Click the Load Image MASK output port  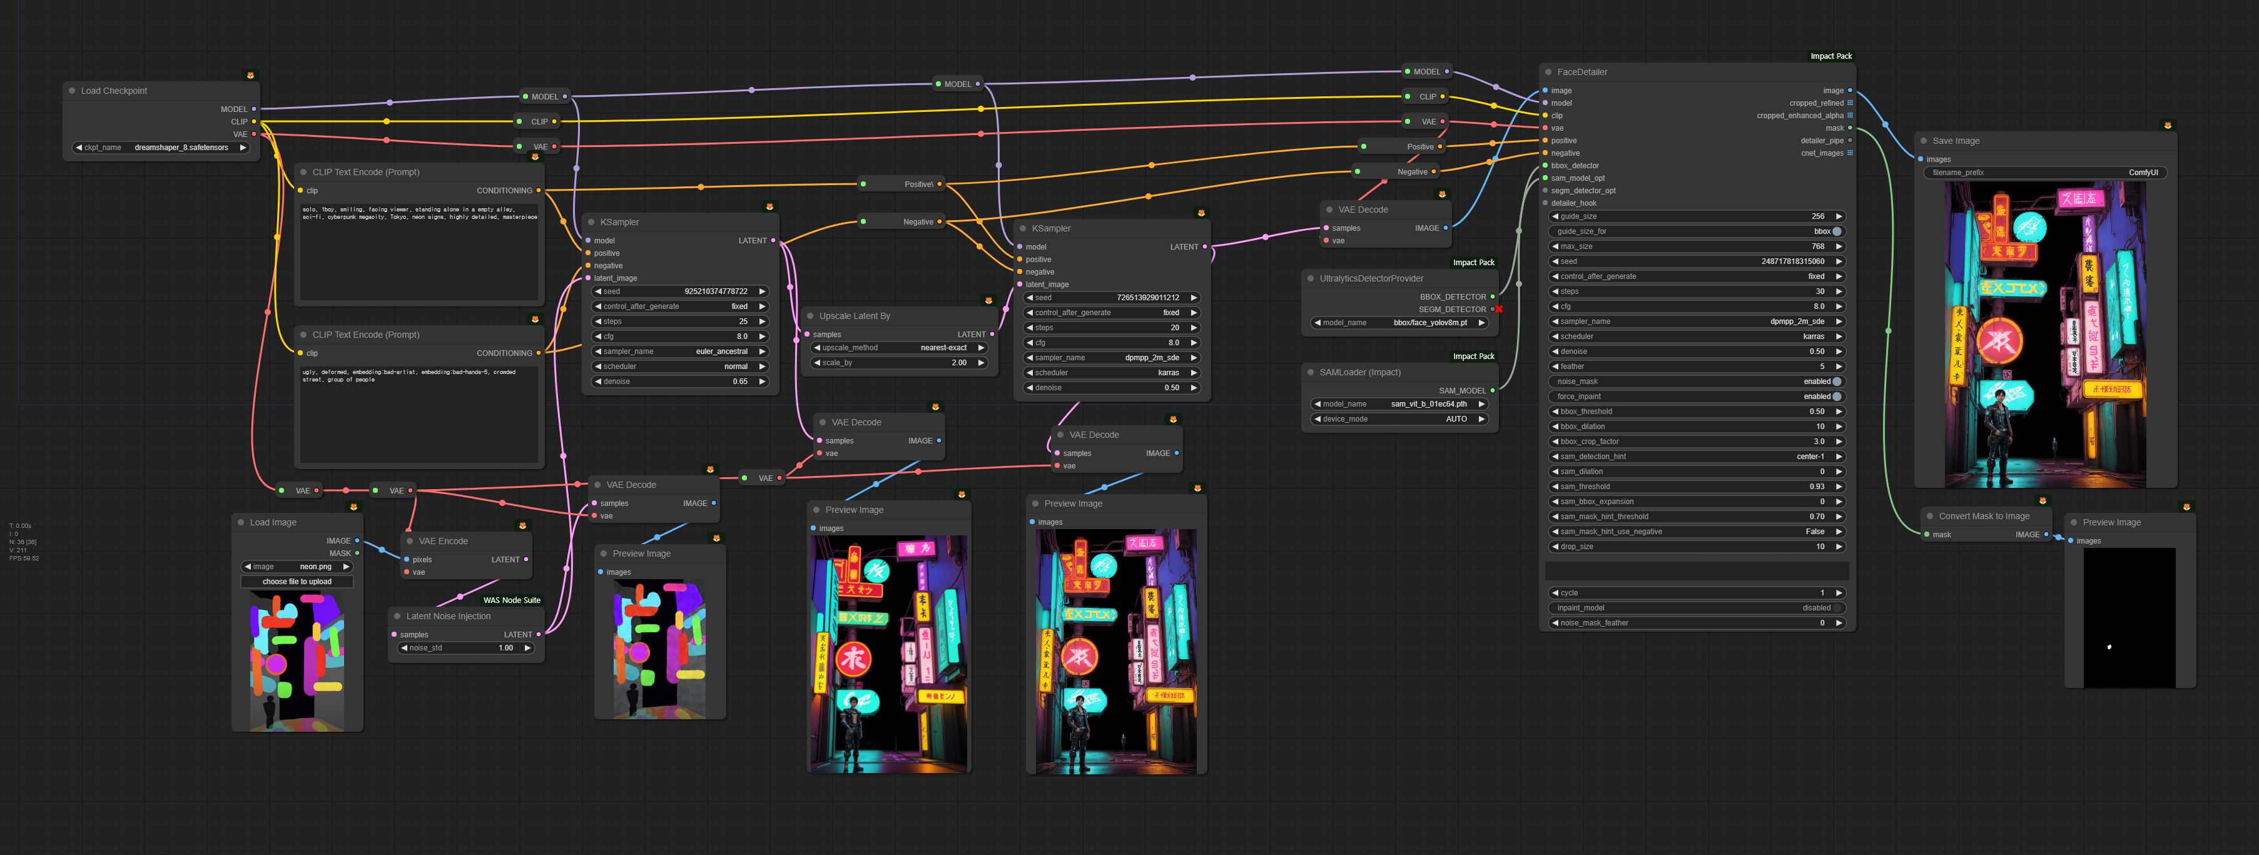tap(357, 554)
